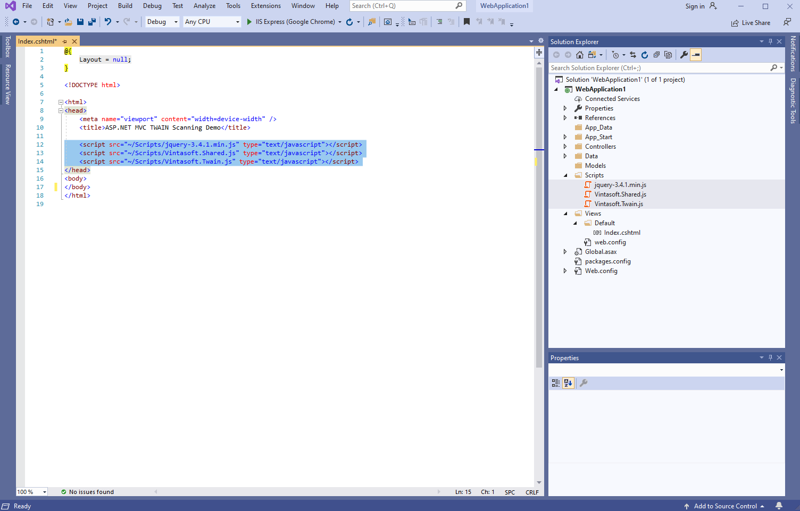Image resolution: width=800 pixels, height=511 pixels.
Task: Collapse the Views folder node
Action: (x=565, y=214)
